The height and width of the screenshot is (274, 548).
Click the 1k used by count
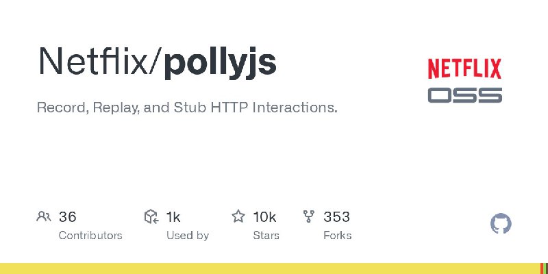[x=173, y=217]
